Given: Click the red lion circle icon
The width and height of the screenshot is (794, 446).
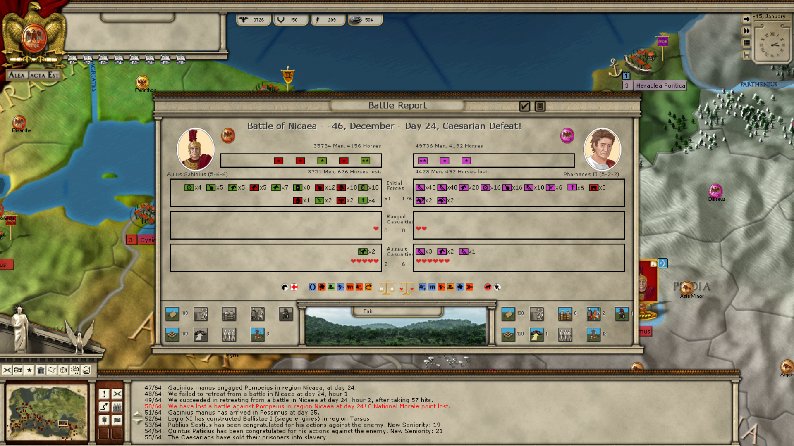Looking at the screenshot, I should click(488, 287).
